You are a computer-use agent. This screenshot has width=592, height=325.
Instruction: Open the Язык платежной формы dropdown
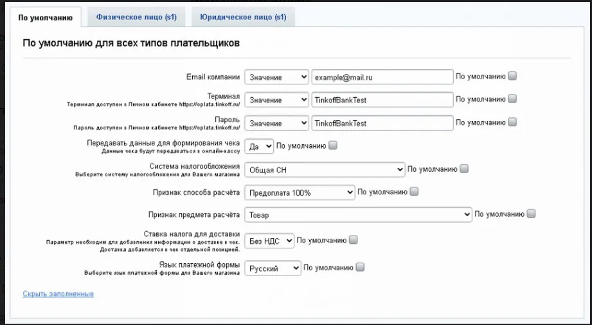[273, 268]
